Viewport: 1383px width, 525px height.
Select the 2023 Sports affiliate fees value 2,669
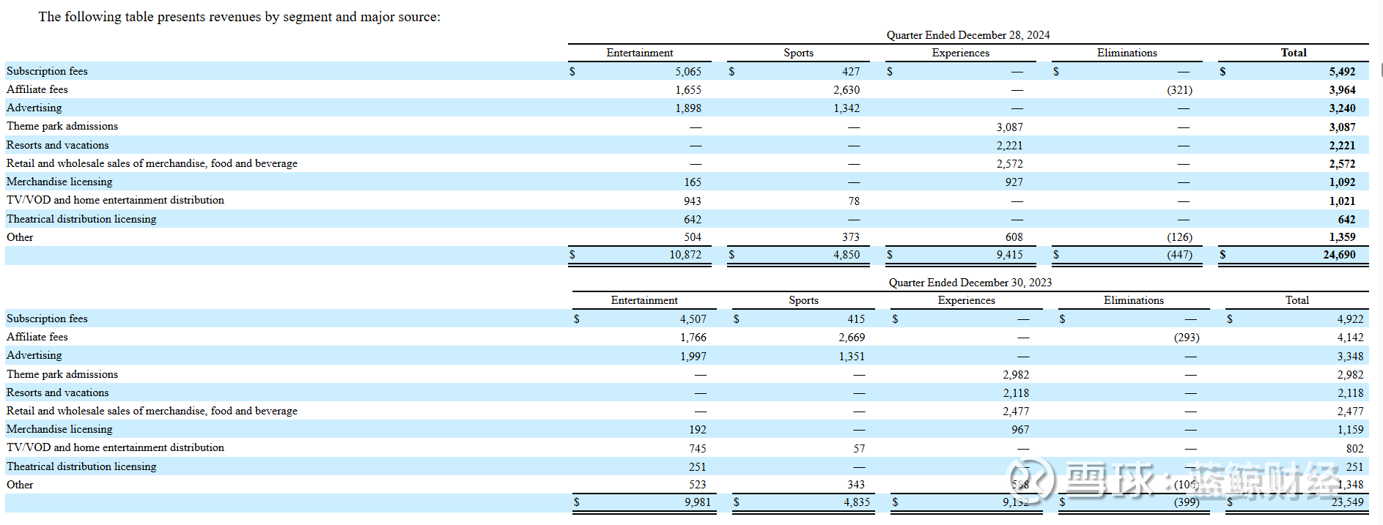point(852,338)
